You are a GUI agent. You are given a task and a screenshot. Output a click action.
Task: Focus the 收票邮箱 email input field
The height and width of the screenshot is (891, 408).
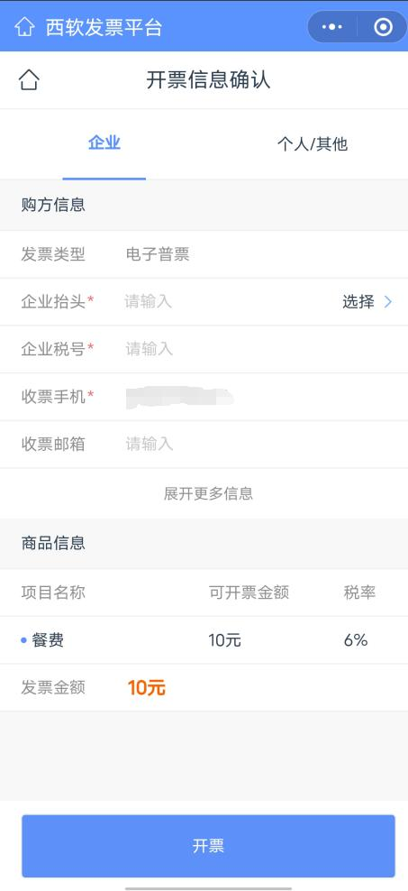pos(258,444)
